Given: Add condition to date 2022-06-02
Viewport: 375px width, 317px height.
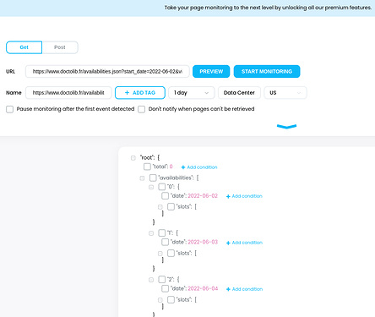Looking at the screenshot, I should [244, 196].
